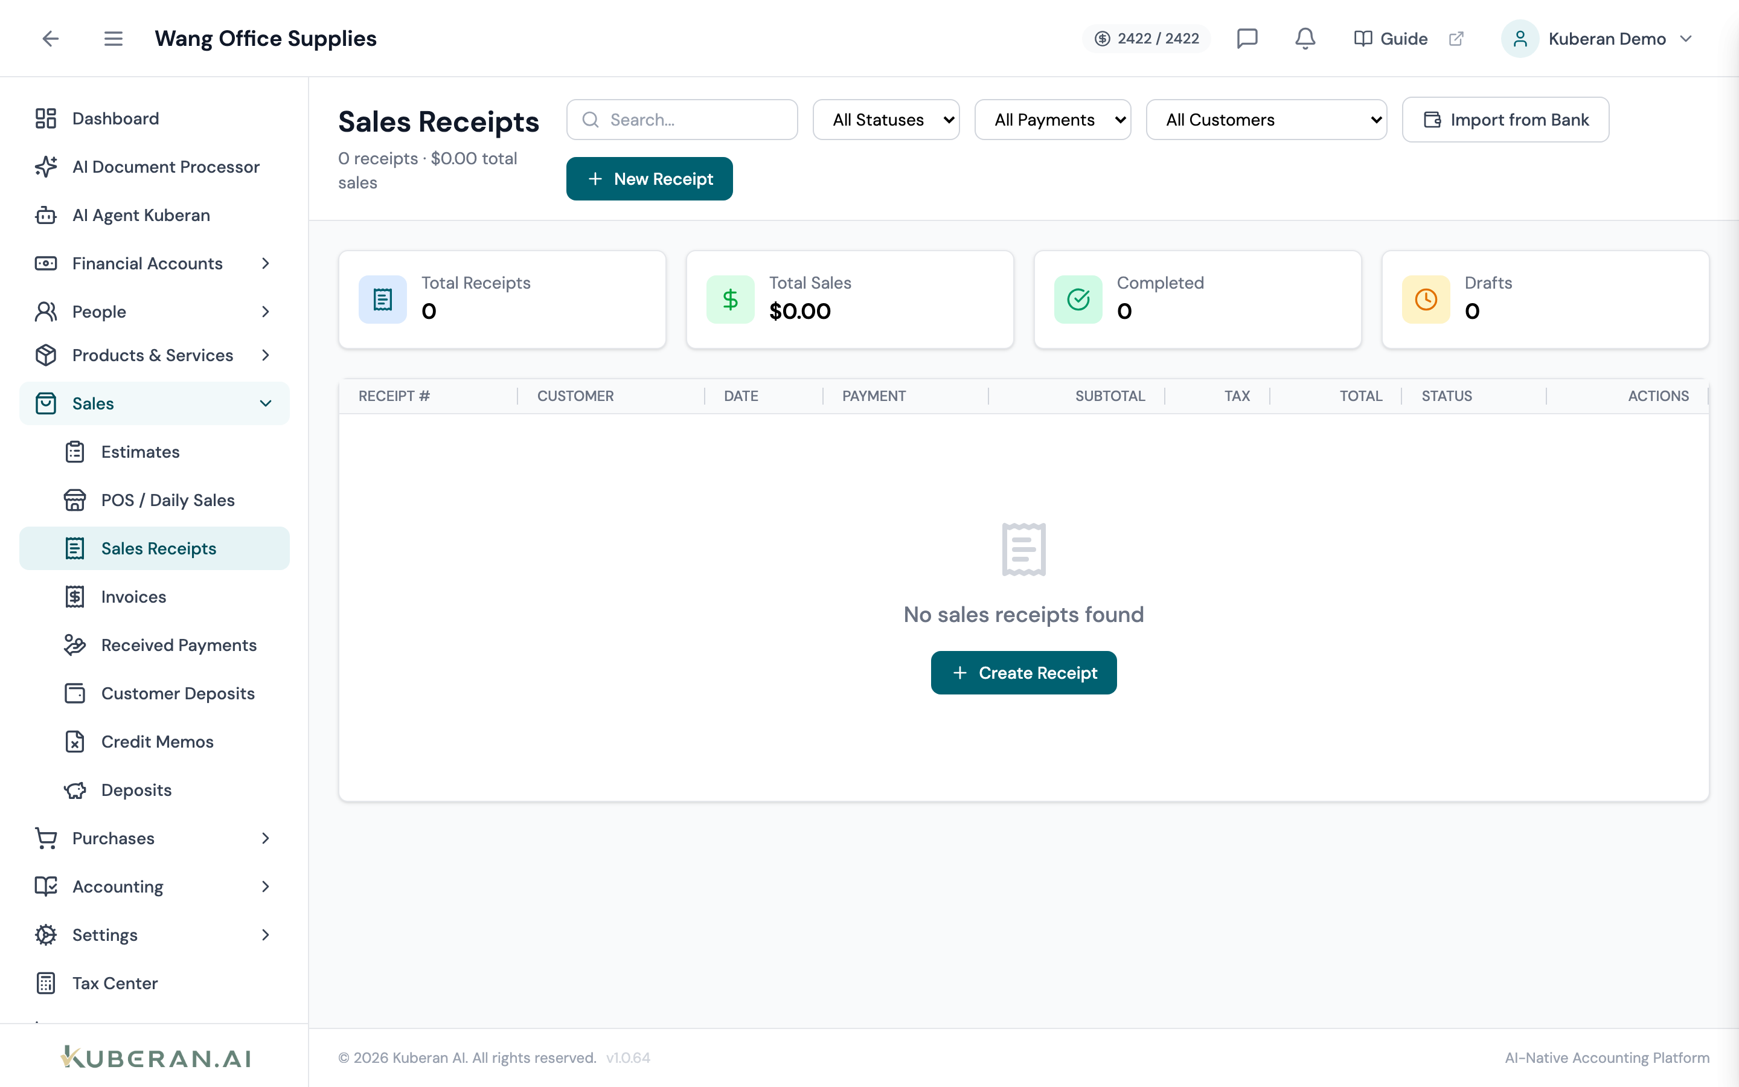1739x1087 pixels.
Task: Open the All Customers dropdown
Action: point(1266,120)
